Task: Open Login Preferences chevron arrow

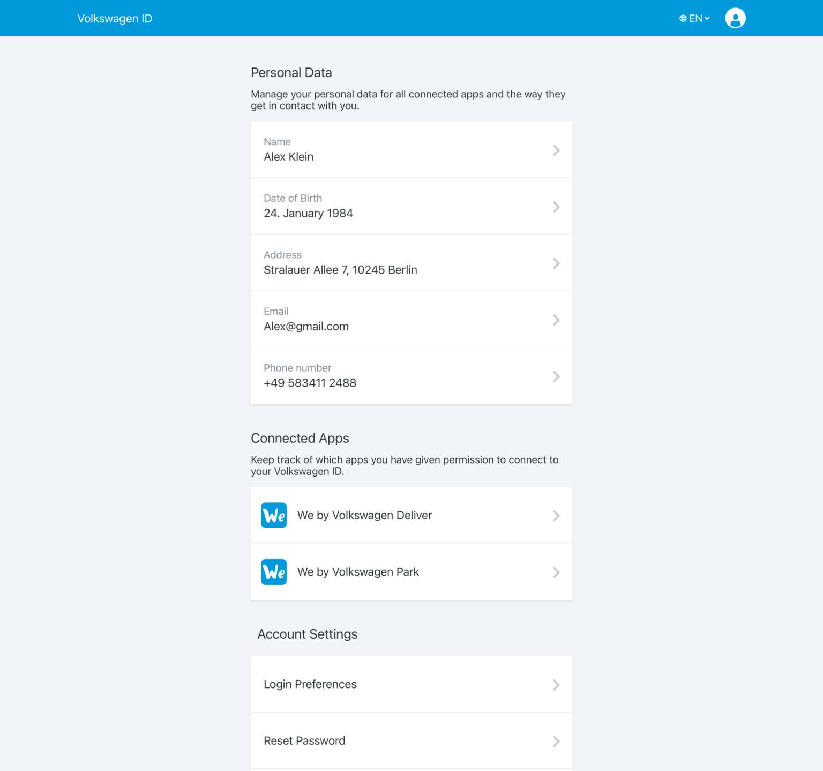Action: (556, 685)
